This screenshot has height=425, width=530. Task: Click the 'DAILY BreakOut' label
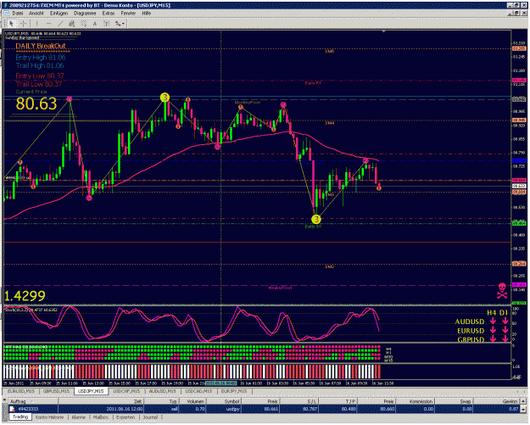[x=41, y=46]
